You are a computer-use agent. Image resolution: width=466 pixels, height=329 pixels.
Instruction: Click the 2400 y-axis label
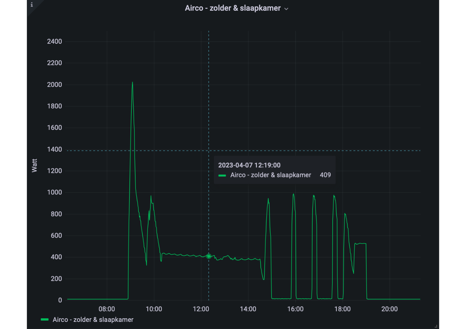[54, 41]
